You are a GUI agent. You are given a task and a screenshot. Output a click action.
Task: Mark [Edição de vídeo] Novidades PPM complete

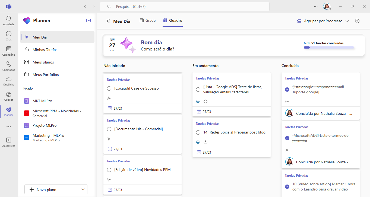tap(109, 170)
